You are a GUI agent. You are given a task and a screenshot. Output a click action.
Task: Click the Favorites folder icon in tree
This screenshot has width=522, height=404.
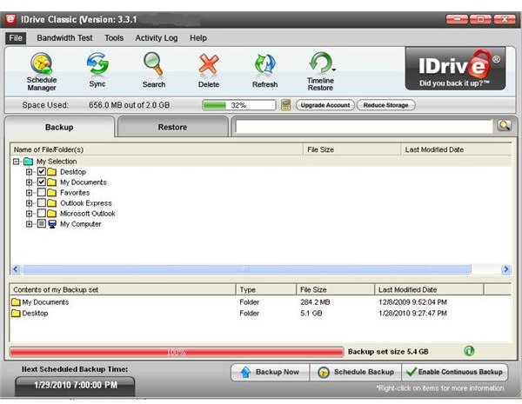[x=51, y=193]
